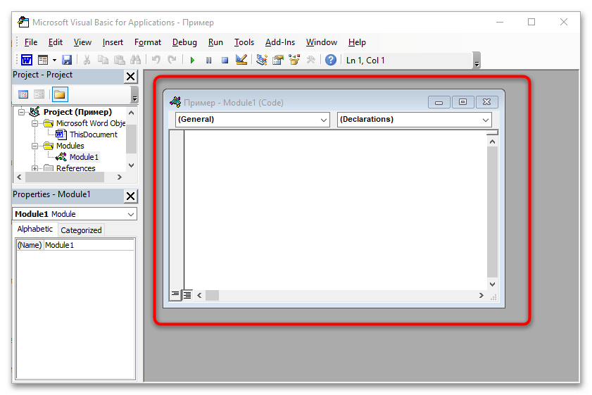This screenshot has height=395, width=592.
Task: Open the (General) object dropdown
Action: click(x=252, y=120)
